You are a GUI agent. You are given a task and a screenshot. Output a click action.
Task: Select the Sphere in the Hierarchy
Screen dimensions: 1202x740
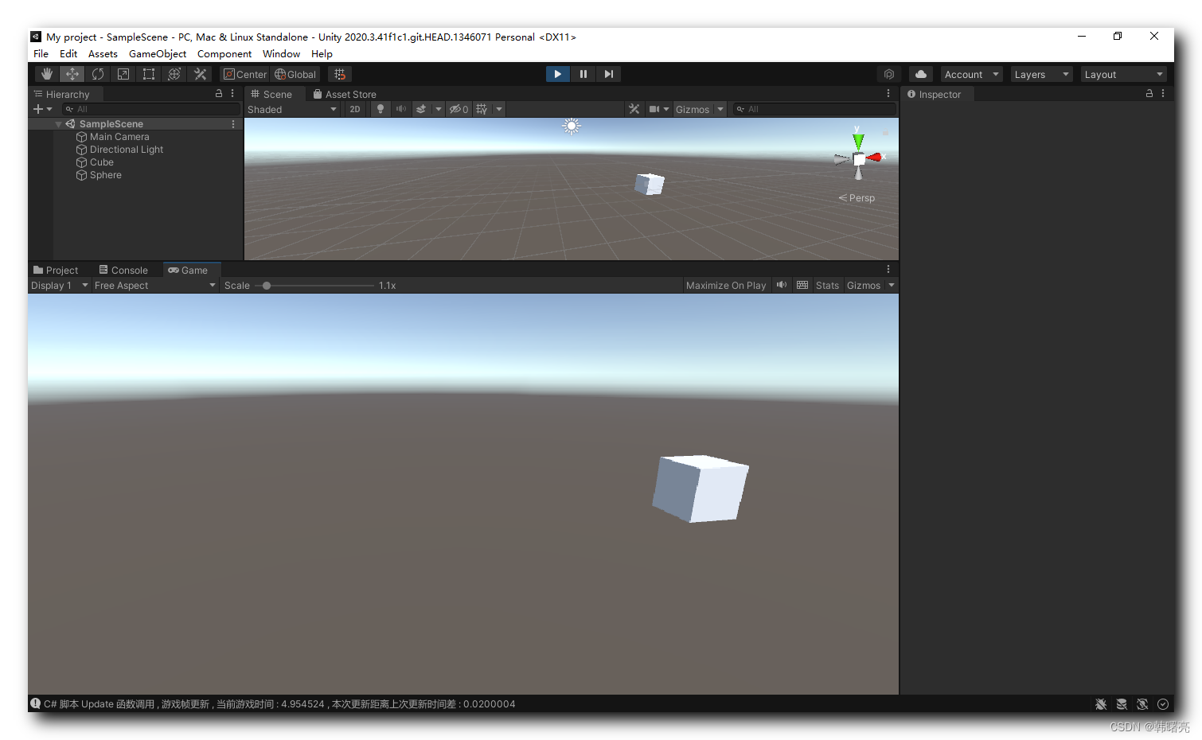point(104,175)
